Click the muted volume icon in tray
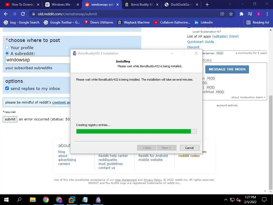 coord(239,200)
